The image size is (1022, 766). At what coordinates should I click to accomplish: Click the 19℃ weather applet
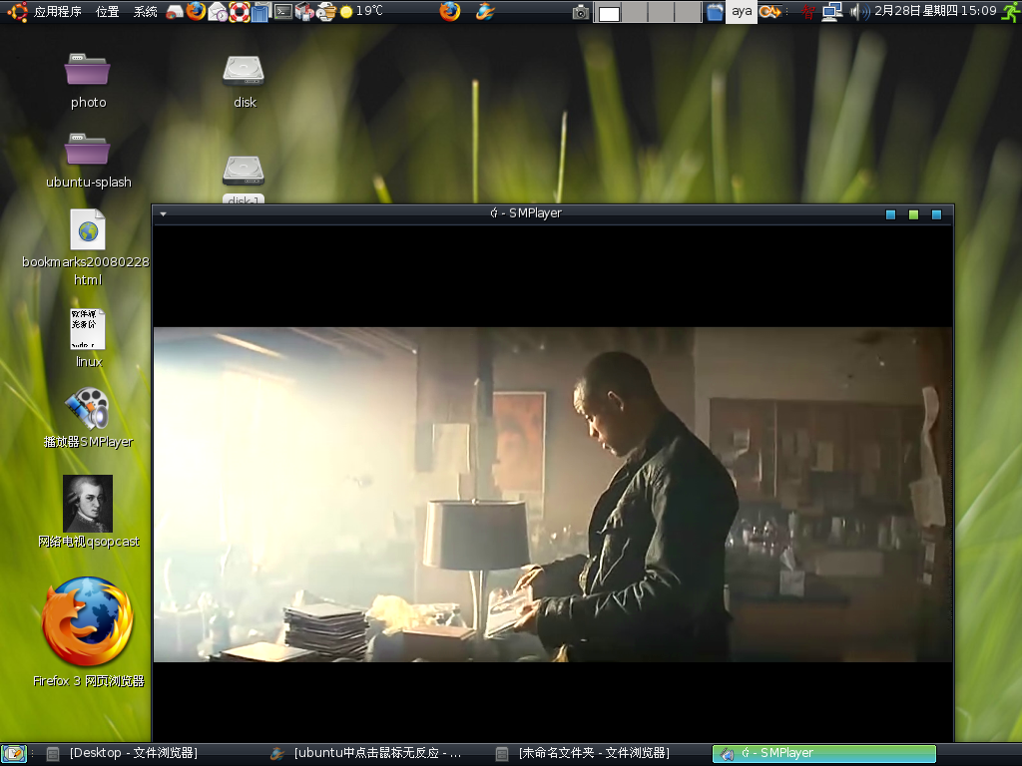[x=361, y=11]
